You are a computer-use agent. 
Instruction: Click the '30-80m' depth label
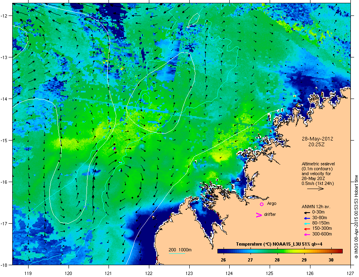pyautogui.click(x=319, y=218)
